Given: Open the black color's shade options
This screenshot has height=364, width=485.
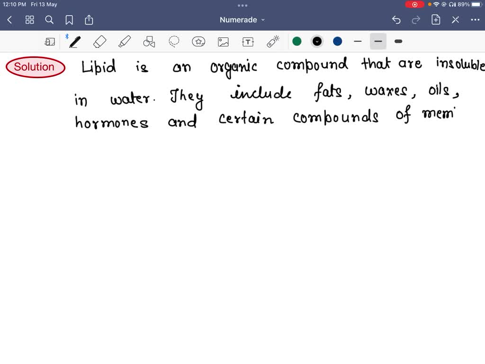Looking at the screenshot, I should click(x=317, y=42).
